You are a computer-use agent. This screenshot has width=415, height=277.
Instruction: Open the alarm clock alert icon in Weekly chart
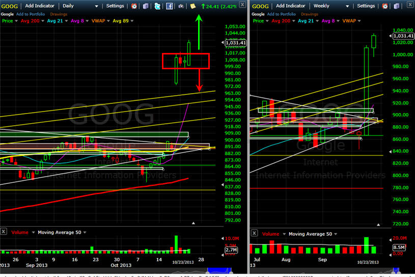pos(385,6)
